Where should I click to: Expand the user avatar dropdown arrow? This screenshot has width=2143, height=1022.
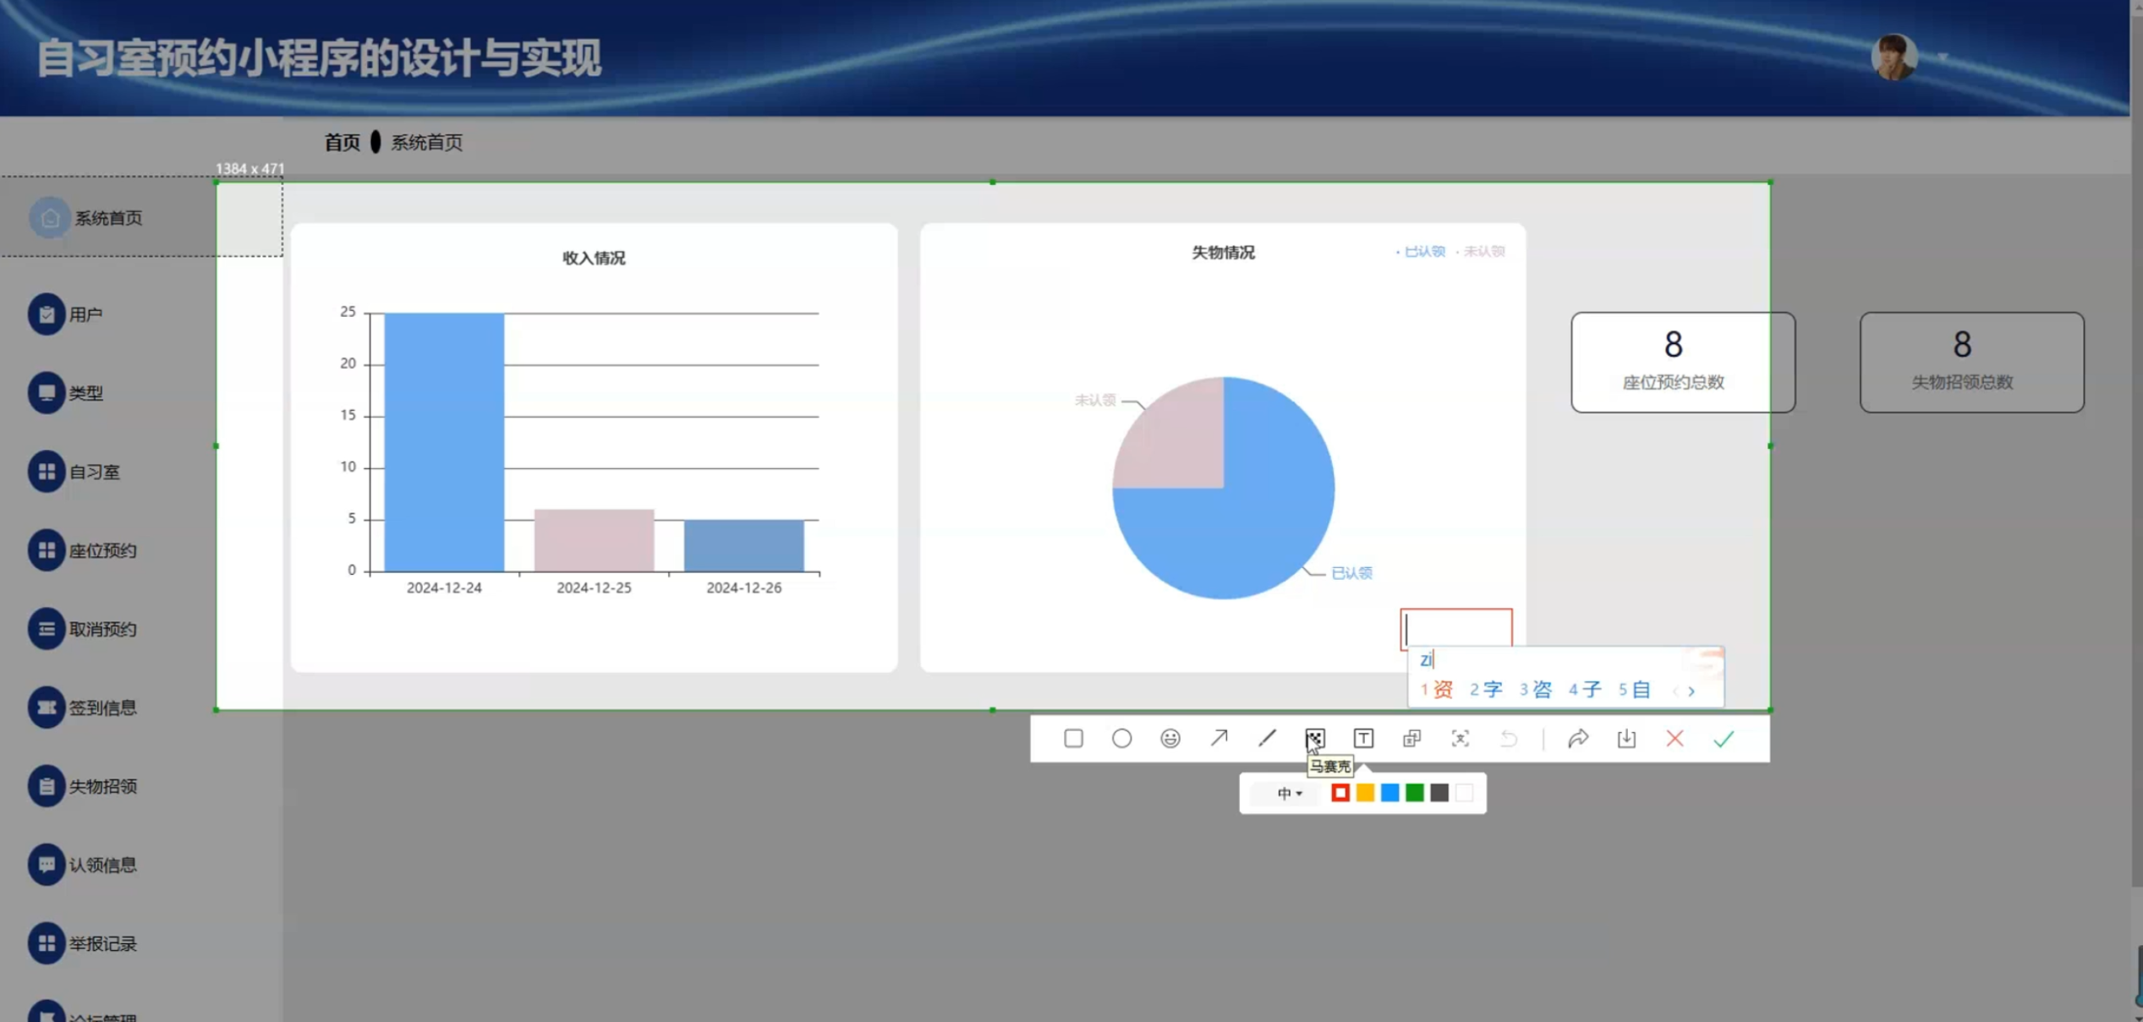point(1943,57)
